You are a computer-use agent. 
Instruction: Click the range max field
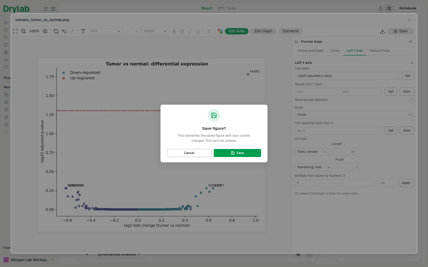tap(361, 92)
